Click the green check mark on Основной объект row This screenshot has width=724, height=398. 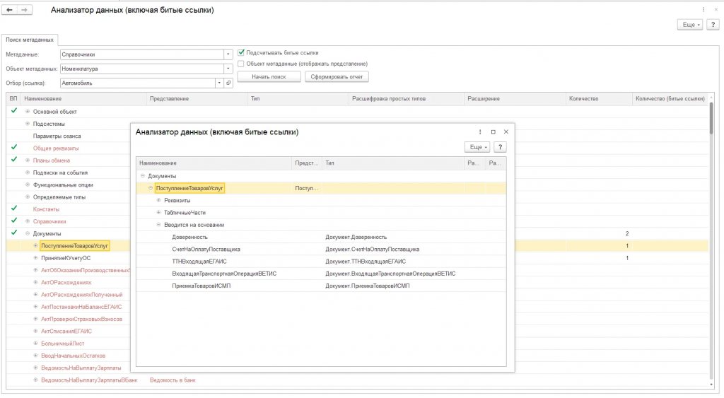pyautogui.click(x=14, y=111)
